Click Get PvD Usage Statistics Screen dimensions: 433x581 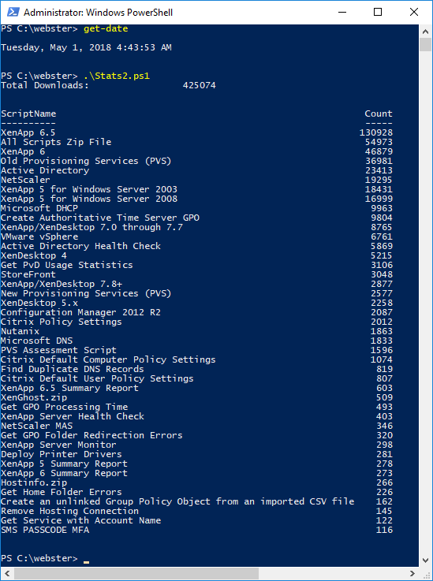pyautogui.click(x=67, y=265)
